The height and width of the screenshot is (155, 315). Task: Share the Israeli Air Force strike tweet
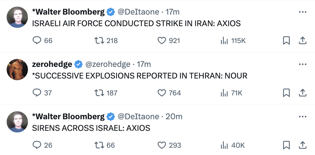coord(302,41)
